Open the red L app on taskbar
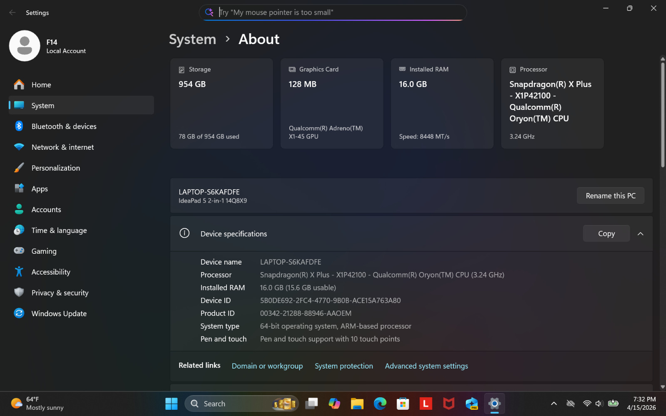This screenshot has width=666, height=416. (426, 404)
